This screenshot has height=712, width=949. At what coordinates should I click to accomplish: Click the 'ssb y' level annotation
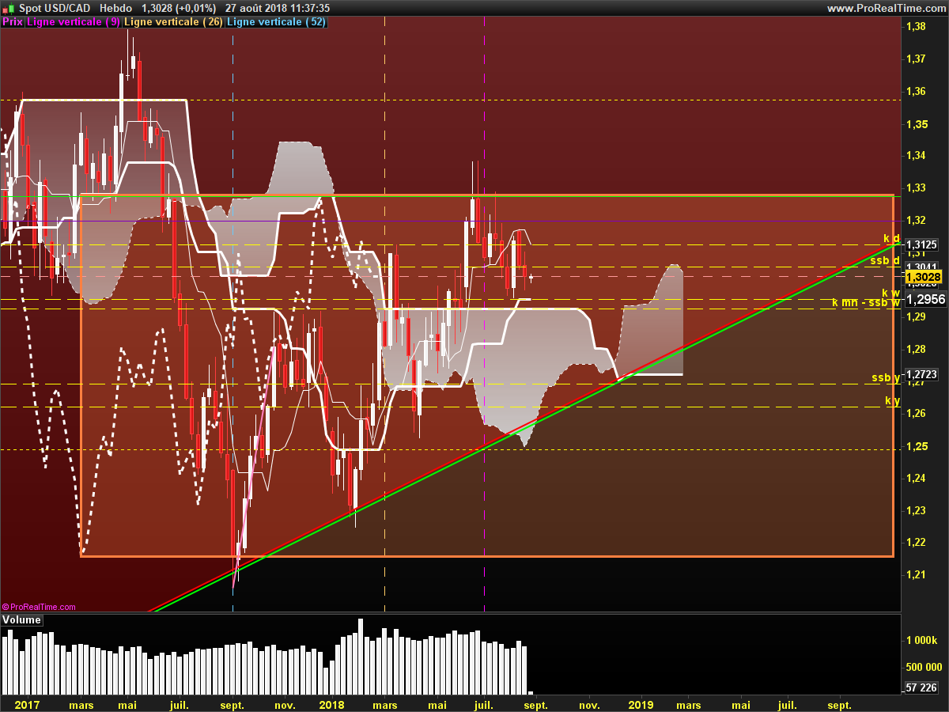886,377
